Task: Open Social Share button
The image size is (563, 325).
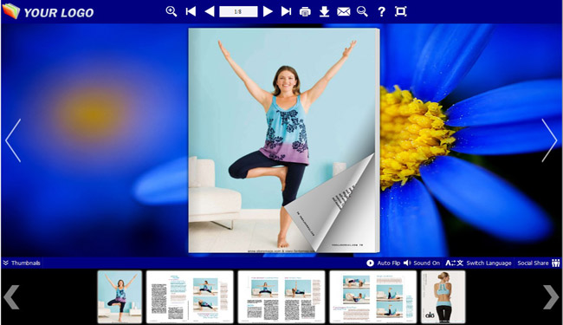Action: [x=539, y=263]
